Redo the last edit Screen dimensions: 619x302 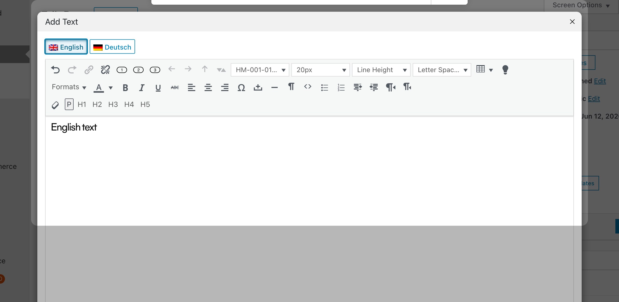72,70
